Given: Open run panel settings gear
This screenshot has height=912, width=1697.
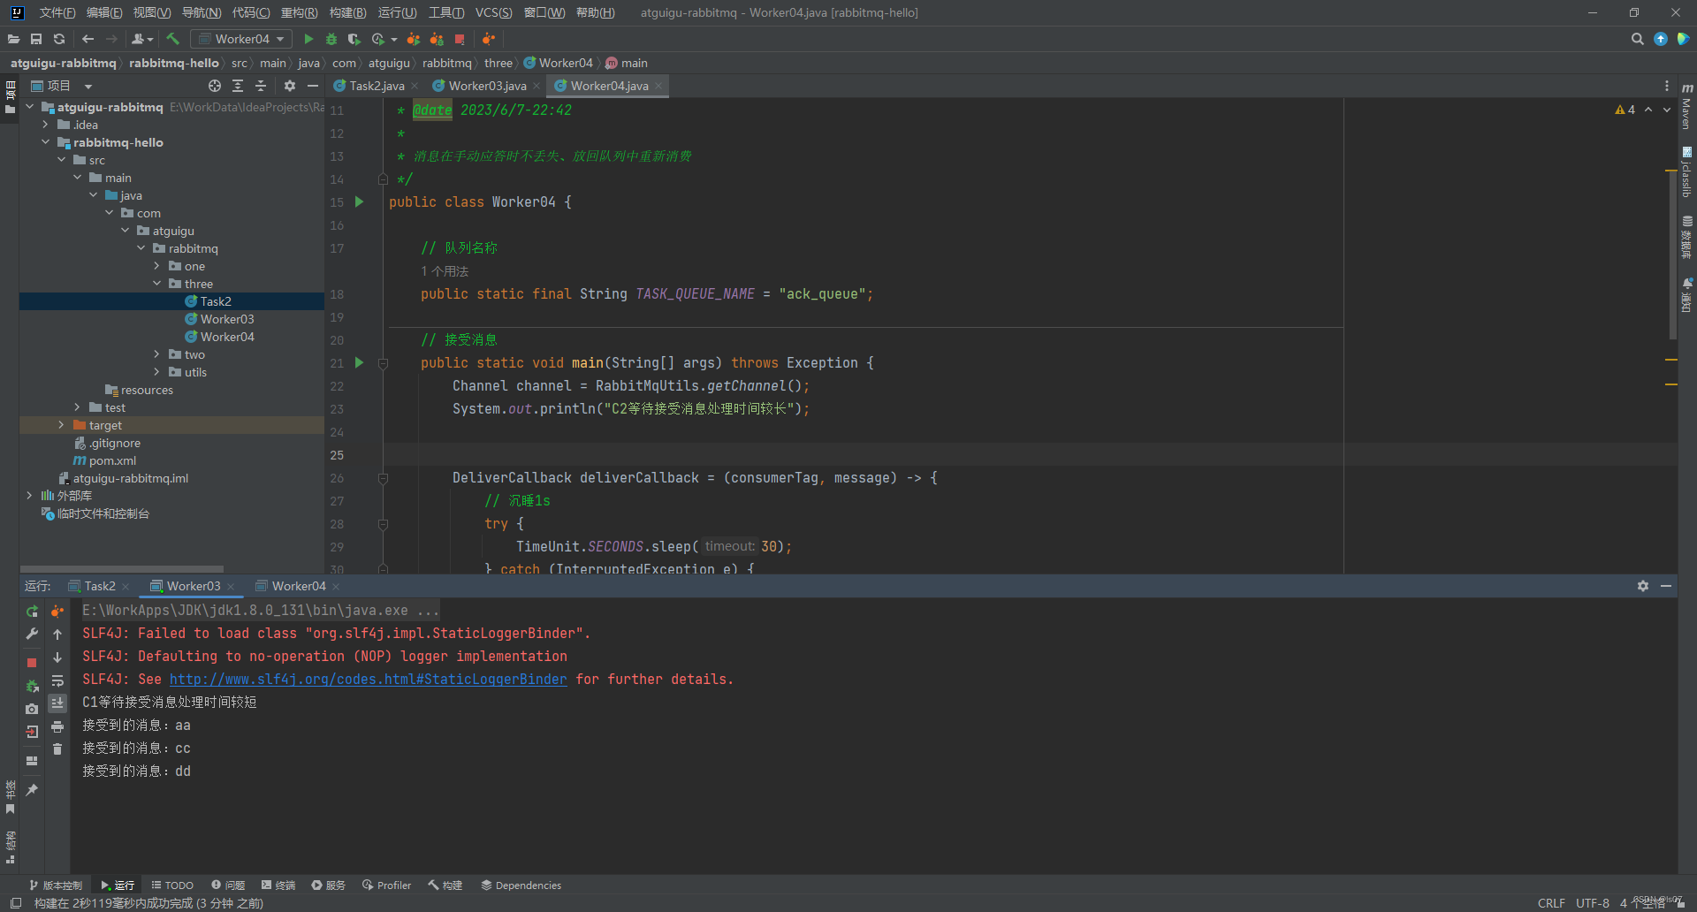Looking at the screenshot, I should click(1643, 586).
